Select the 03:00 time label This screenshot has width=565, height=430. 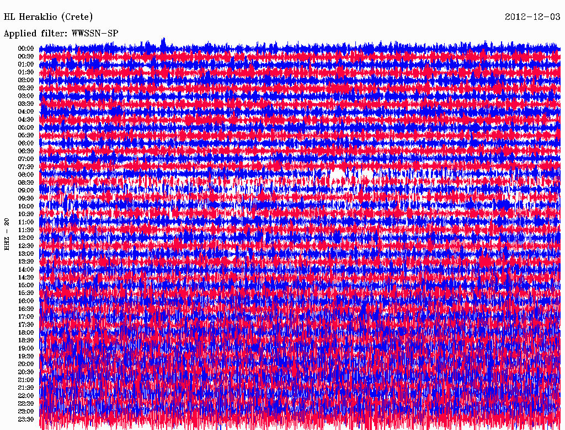(x=25, y=96)
